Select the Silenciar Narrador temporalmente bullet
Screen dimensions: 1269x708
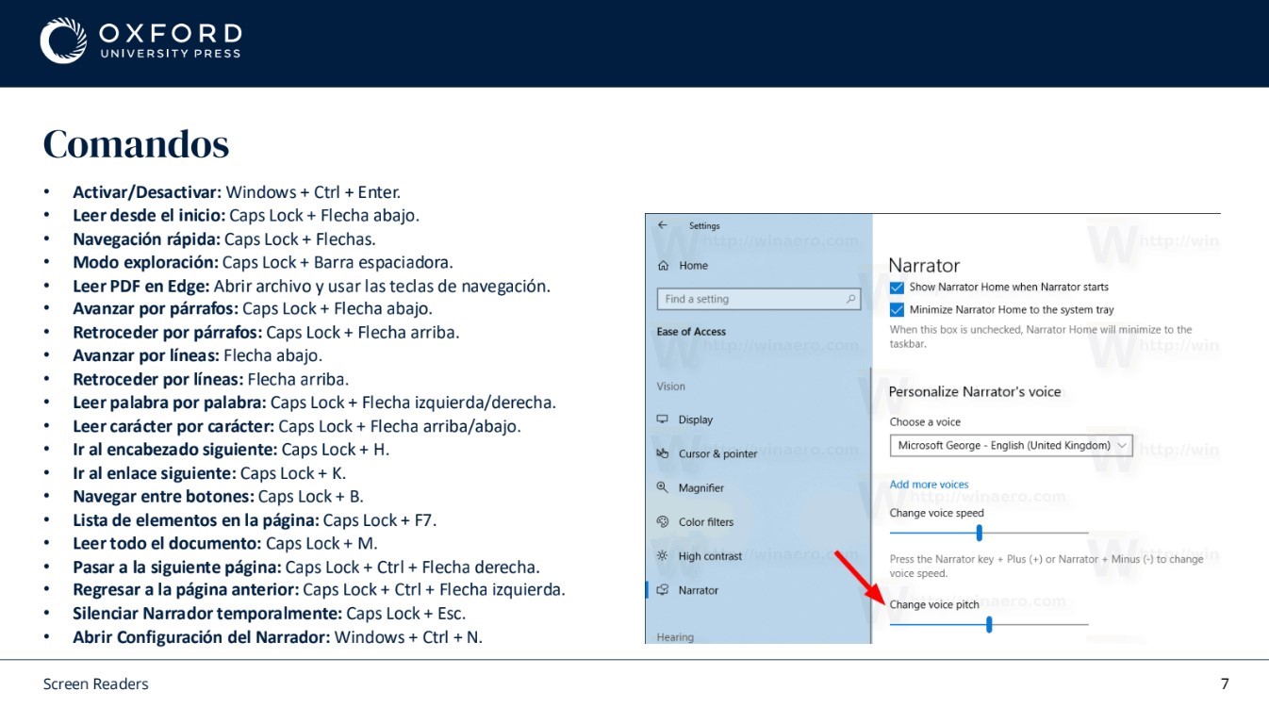tap(269, 614)
